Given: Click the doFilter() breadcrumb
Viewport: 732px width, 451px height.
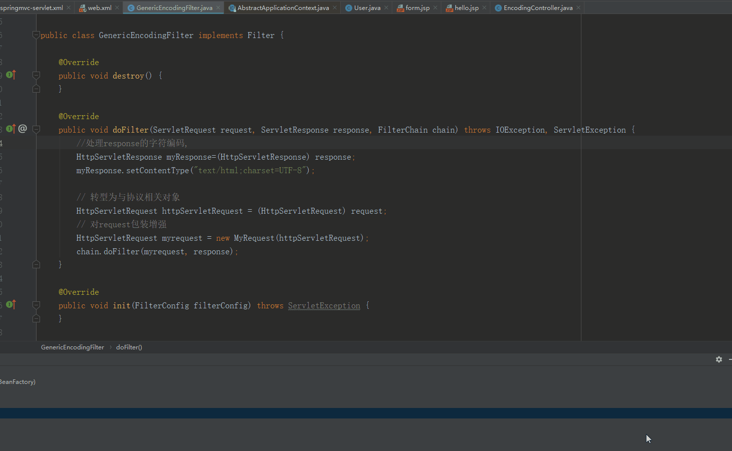Looking at the screenshot, I should point(129,347).
